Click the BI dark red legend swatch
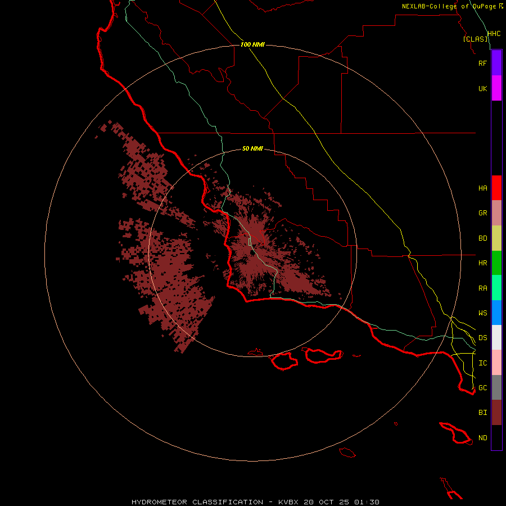 [x=496, y=413]
